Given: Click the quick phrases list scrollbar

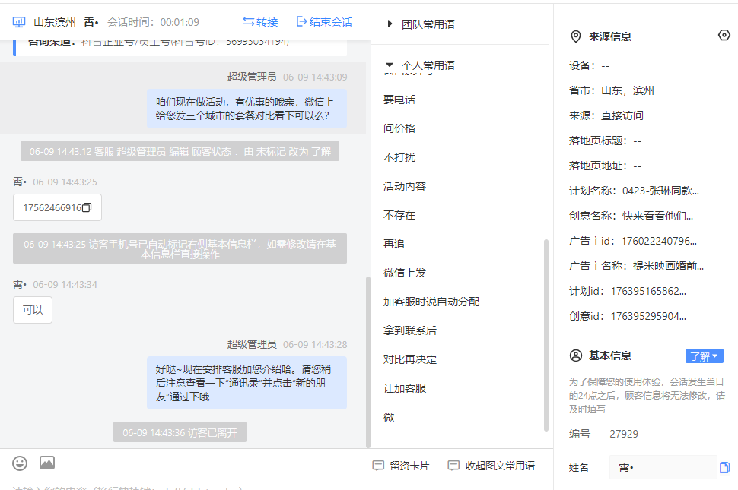Looking at the screenshot, I should [x=546, y=335].
